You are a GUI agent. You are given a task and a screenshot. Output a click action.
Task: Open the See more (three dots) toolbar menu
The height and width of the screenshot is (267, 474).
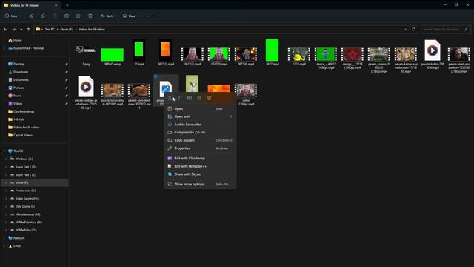[148, 16]
